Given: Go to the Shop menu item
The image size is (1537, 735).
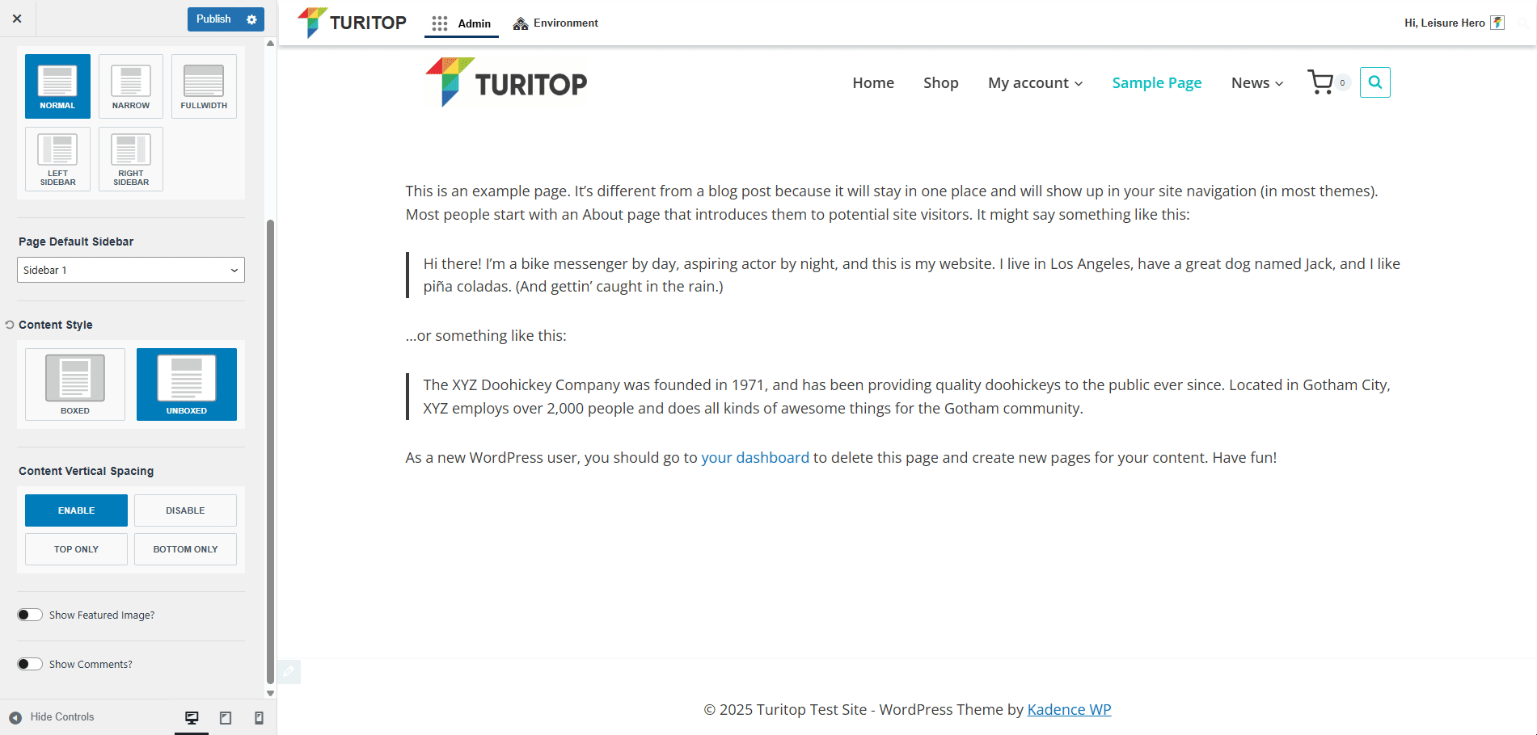Looking at the screenshot, I should point(940,83).
